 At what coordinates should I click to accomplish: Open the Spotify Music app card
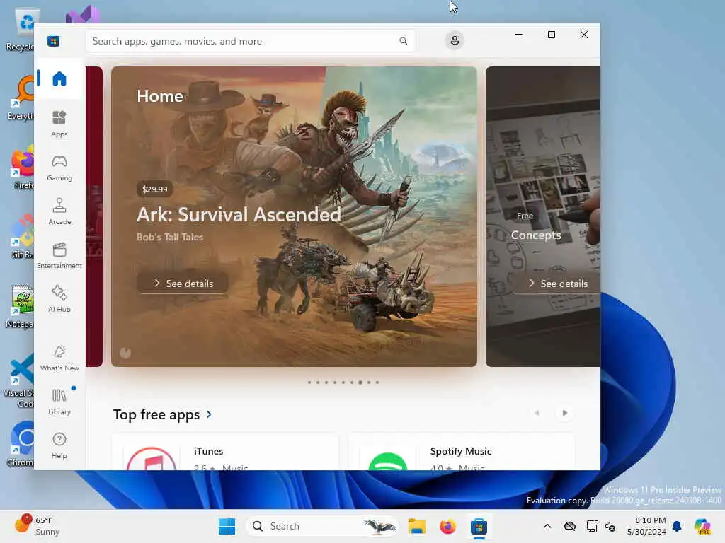pos(461,452)
